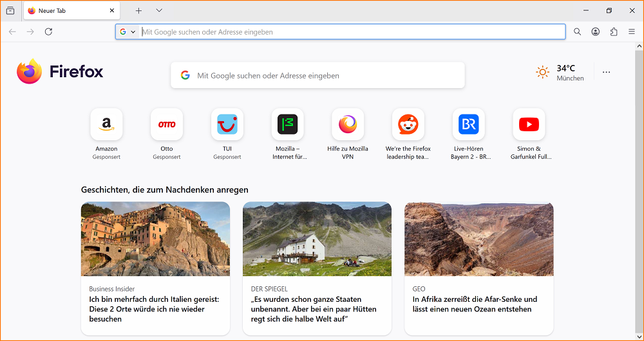644x341 pixels.
Task: Open the Otto sponsored shortcut
Action: coord(167,134)
